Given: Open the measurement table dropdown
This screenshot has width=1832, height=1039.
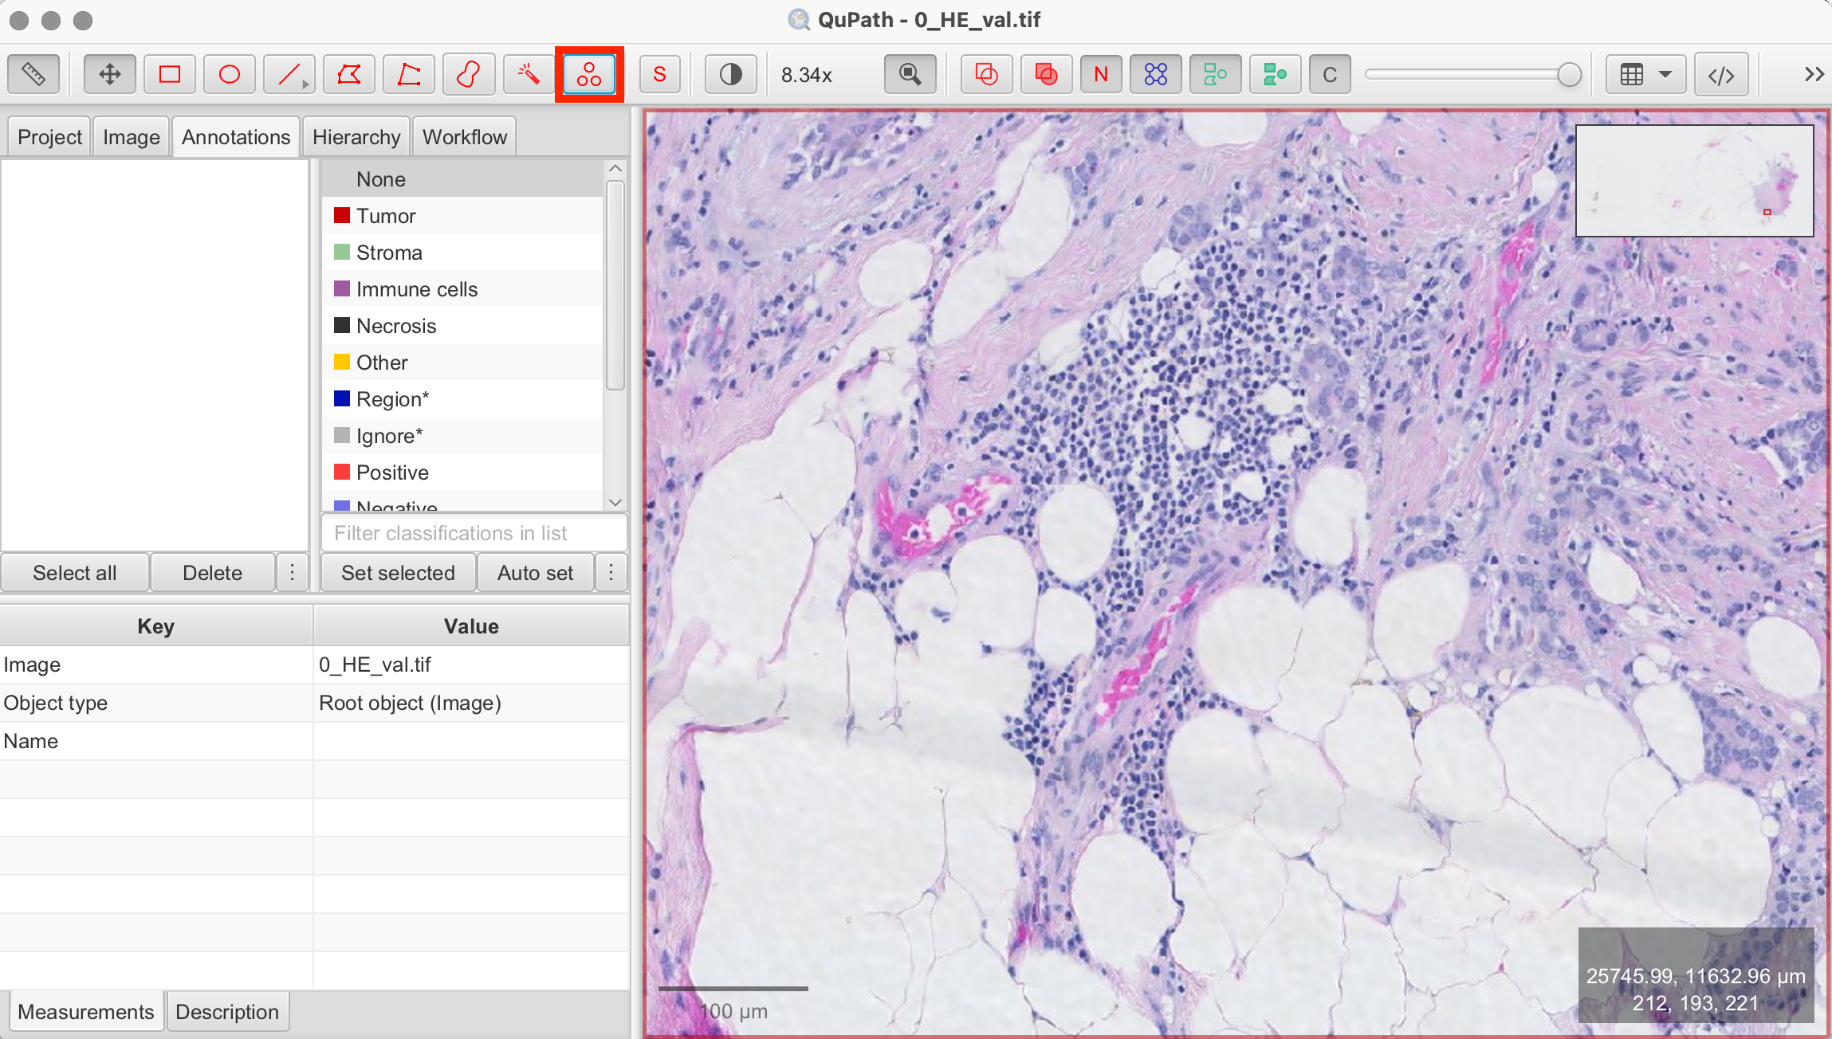Looking at the screenshot, I should (1645, 75).
